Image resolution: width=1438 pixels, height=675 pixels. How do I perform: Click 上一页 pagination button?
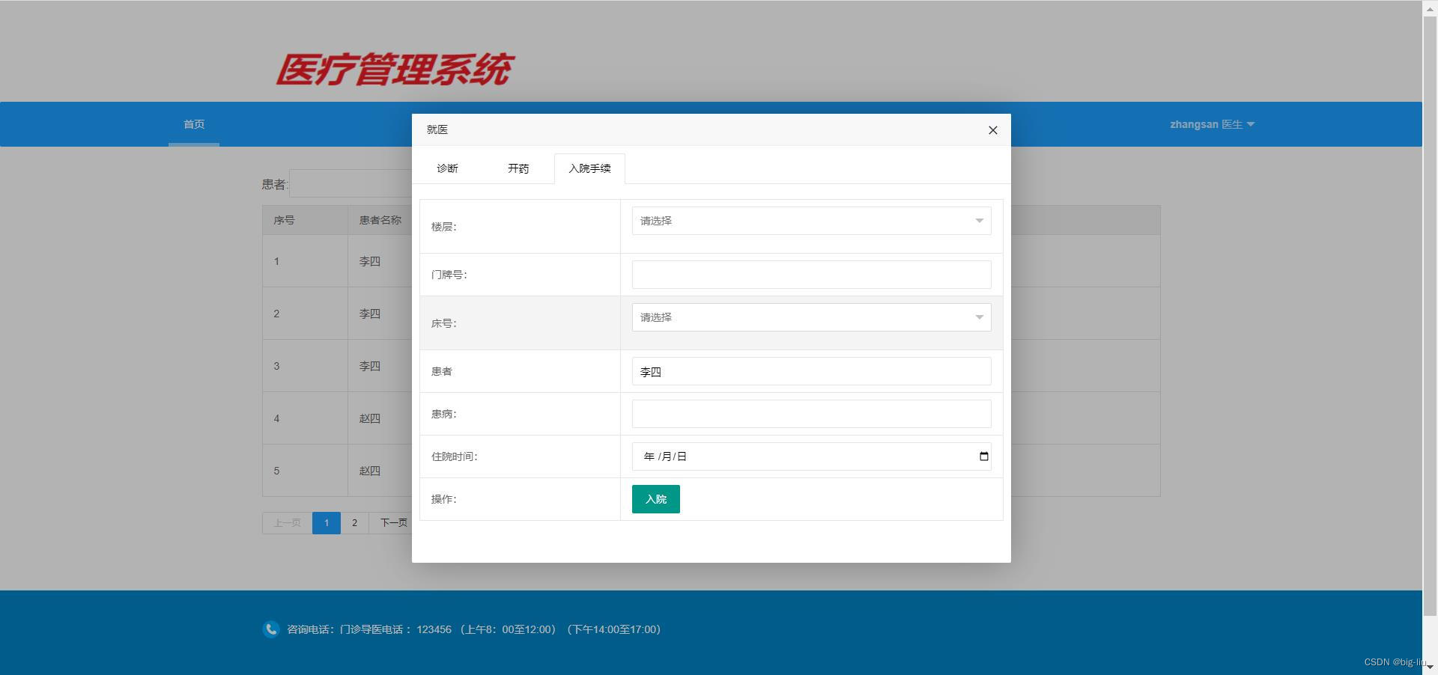click(287, 523)
